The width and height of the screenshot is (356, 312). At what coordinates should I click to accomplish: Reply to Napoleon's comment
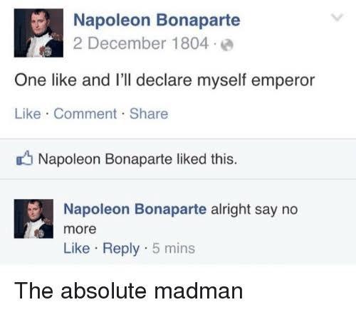(121, 249)
